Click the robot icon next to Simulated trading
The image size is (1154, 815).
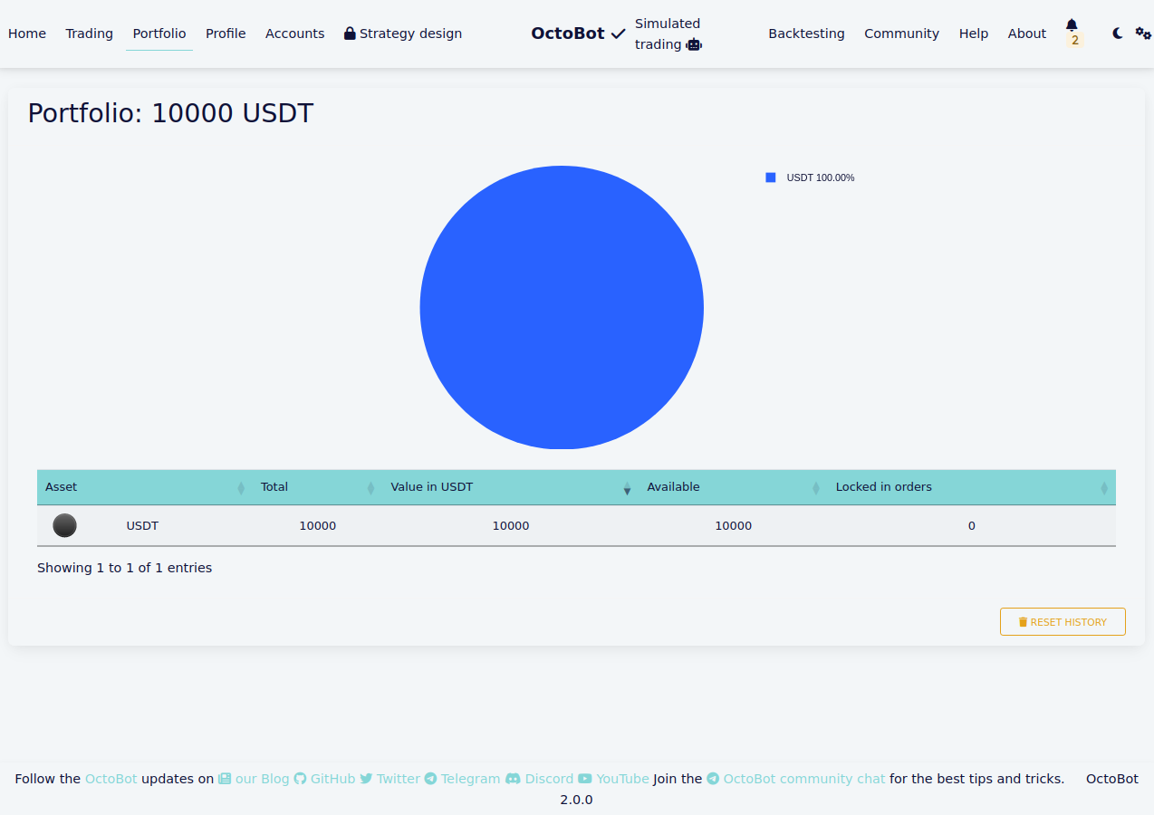tap(694, 44)
